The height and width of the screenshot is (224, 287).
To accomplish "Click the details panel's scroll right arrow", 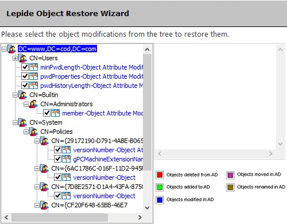I will click(271, 153).
